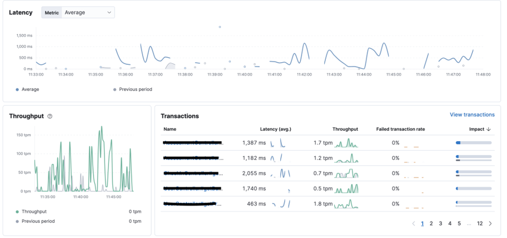The height and width of the screenshot is (238, 507).
Task: Click the previous page chevron
Action: tap(413, 224)
